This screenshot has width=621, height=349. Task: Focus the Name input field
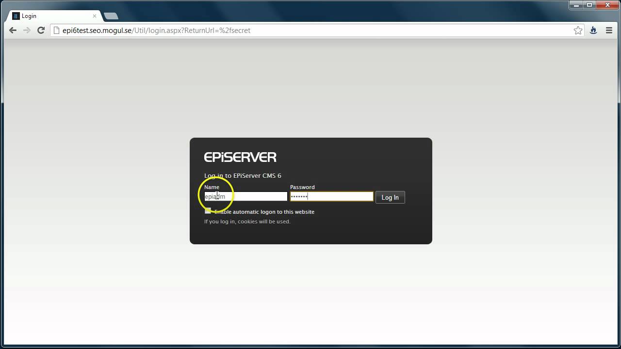click(x=246, y=196)
